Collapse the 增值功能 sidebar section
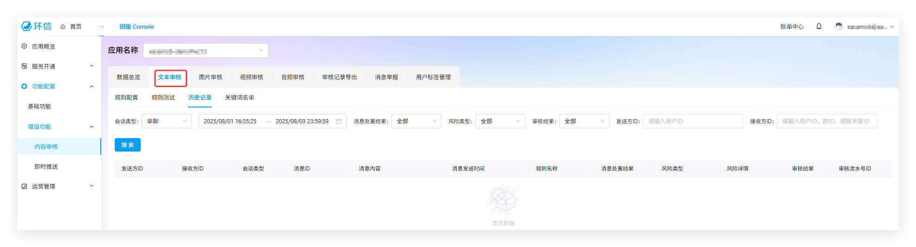The image size is (916, 247). (x=91, y=127)
